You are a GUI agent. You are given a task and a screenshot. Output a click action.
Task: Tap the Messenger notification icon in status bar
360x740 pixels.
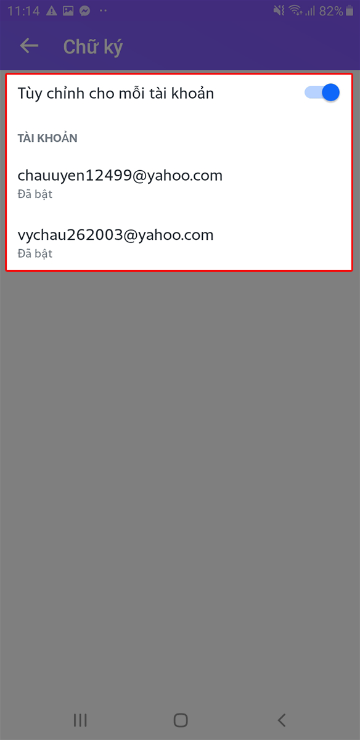coord(86,11)
